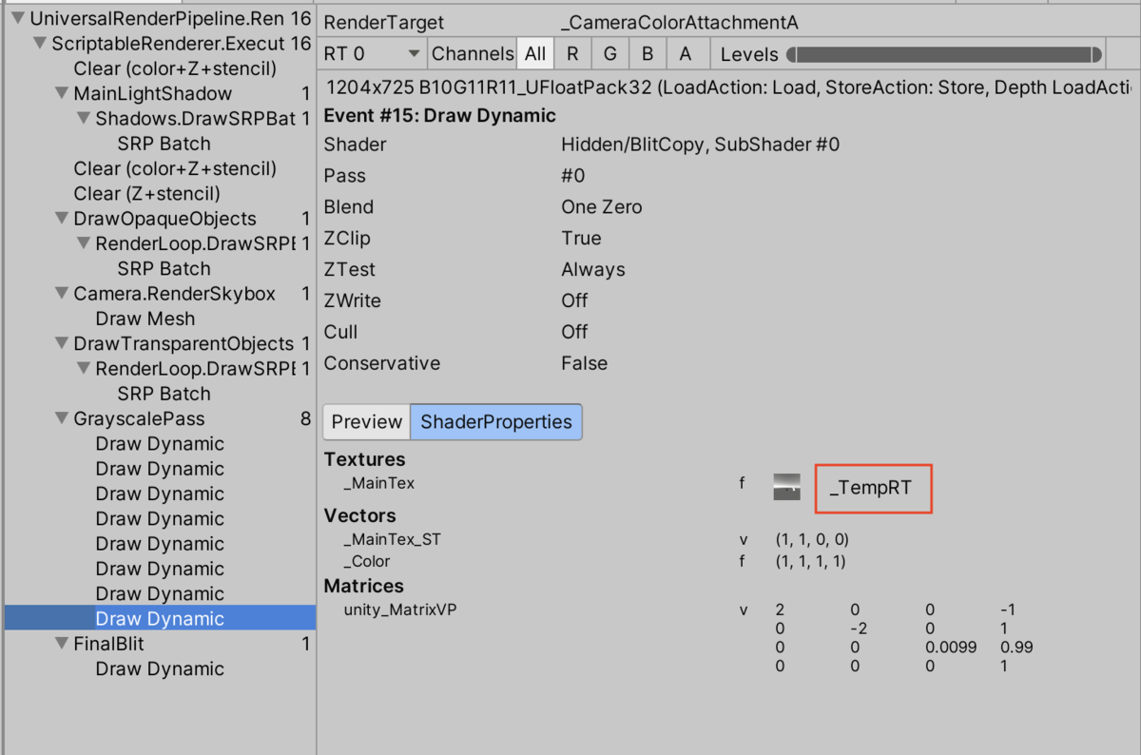Select the DrawTransparentObjects row label
Screen dimensions: 1141x755
pyautogui.click(x=184, y=343)
